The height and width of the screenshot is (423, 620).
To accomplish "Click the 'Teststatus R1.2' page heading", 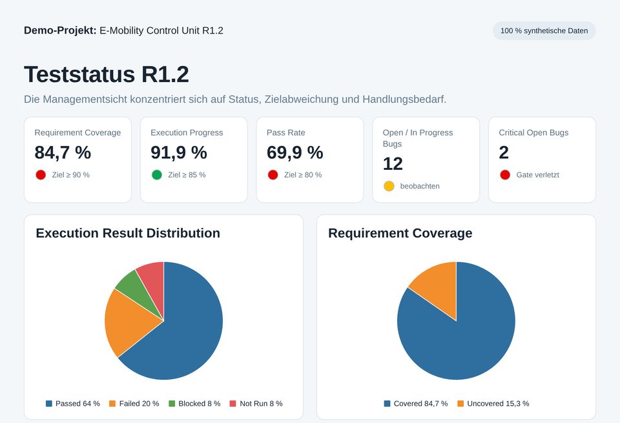I will (x=107, y=74).
